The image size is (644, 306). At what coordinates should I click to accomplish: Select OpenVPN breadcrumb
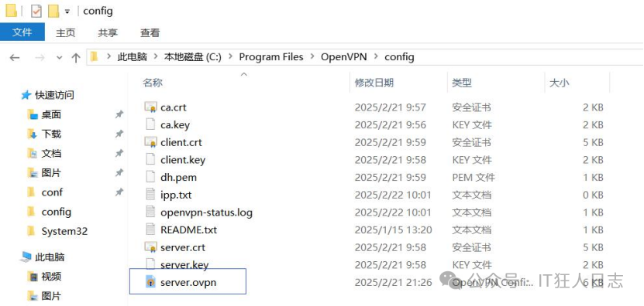pyautogui.click(x=344, y=57)
